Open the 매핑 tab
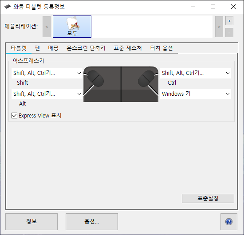 (x=53, y=48)
